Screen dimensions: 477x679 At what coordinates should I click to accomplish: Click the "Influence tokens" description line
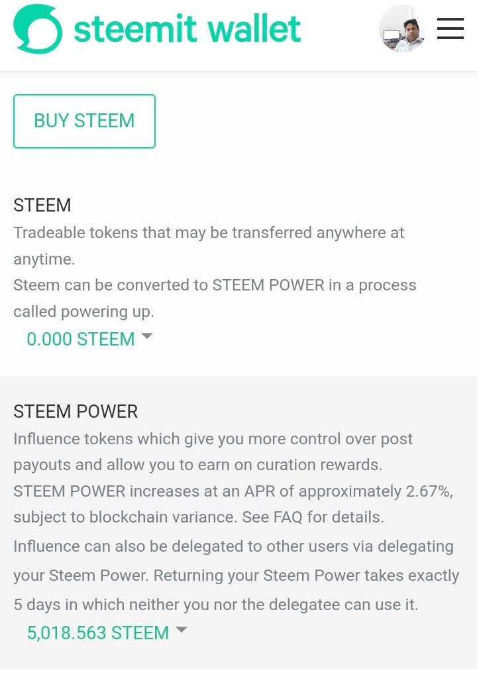coord(213,439)
